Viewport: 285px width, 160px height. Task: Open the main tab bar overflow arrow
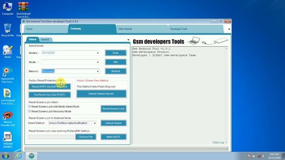tap(229, 29)
